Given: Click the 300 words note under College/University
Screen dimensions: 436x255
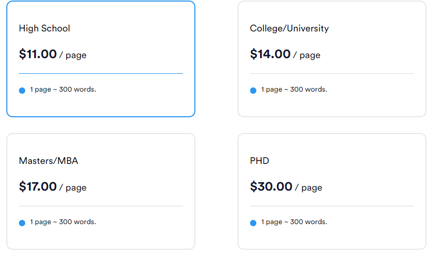Looking at the screenshot, I should (294, 90).
